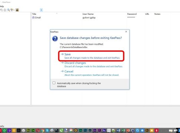
Task: Open Adobe Photoshop from the taskbar
Action: [85, 130]
